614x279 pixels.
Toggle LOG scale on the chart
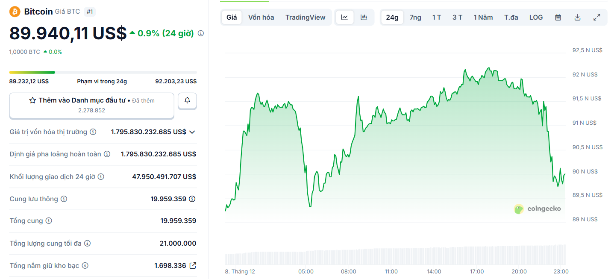click(536, 17)
